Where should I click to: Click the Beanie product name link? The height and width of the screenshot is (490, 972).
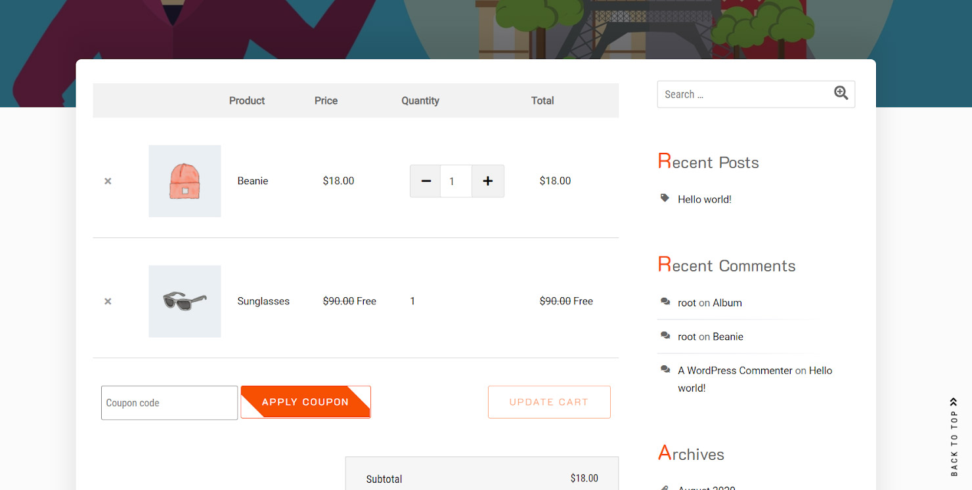[252, 181]
